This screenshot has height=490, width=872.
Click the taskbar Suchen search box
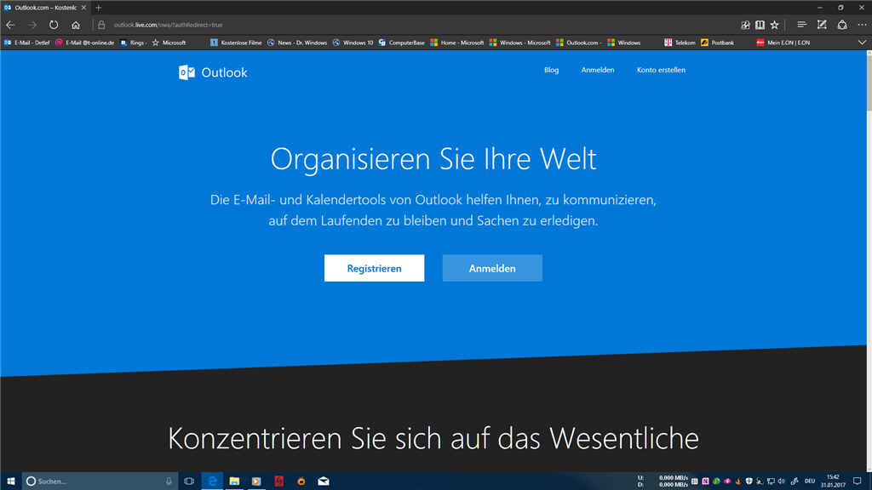[x=100, y=481]
